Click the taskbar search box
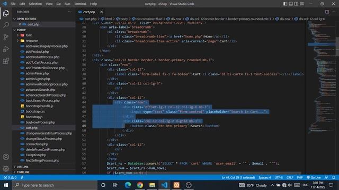 (x=55, y=185)
